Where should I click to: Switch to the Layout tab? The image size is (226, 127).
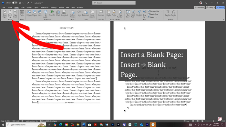click(x=36, y=7)
